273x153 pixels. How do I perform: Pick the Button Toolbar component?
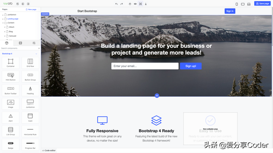coord(11,90)
